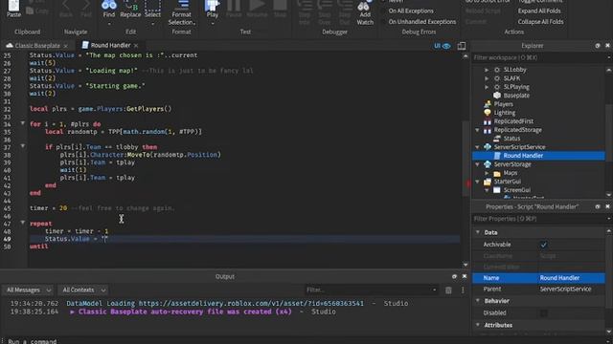The height and width of the screenshot is (344, 613).
Task: Select On All Exceptions debug option
Action: pos(411,11)
